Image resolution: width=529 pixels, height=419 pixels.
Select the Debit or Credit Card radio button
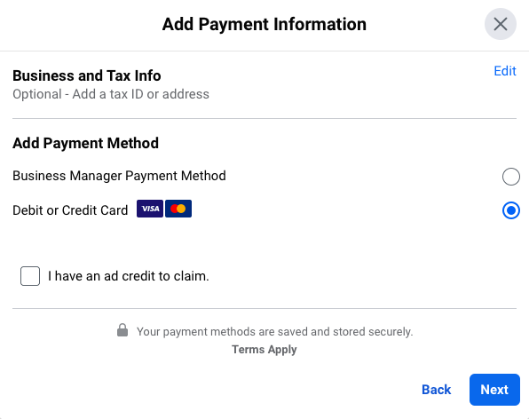coord(510,210)
